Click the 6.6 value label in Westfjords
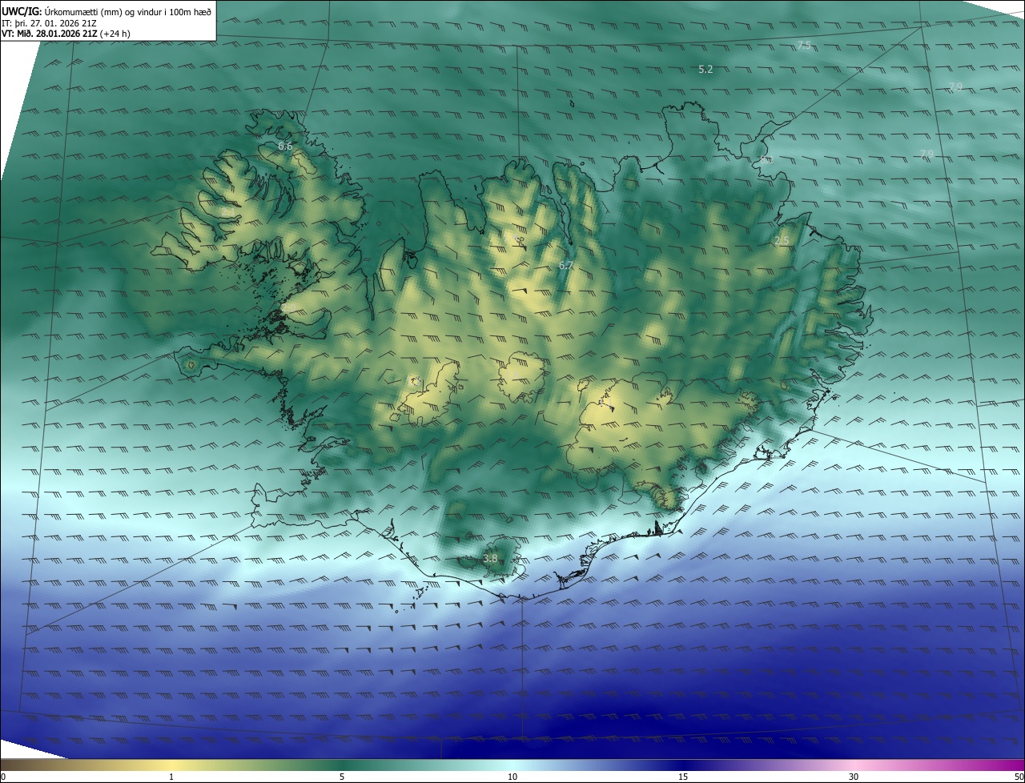This screenshot has height=783, width=1025. coord(285,147)
